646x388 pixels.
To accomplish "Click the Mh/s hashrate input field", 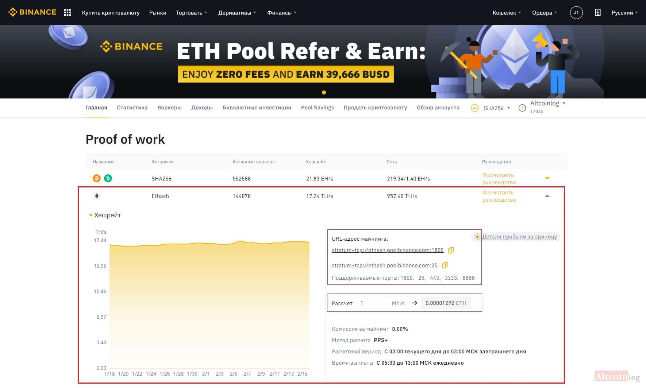I will (382, 303).
